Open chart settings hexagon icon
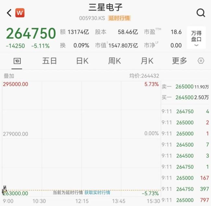Viewport: 211px width, 206px height. 201,61
